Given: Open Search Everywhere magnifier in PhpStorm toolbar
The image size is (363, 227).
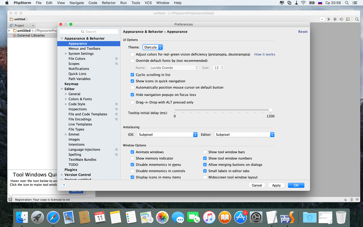Looking at the screenshot, I should pyautogui.click(x=357, y=19).
